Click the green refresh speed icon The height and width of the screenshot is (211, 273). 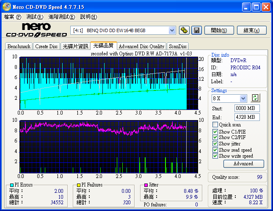tap(255, 98)
